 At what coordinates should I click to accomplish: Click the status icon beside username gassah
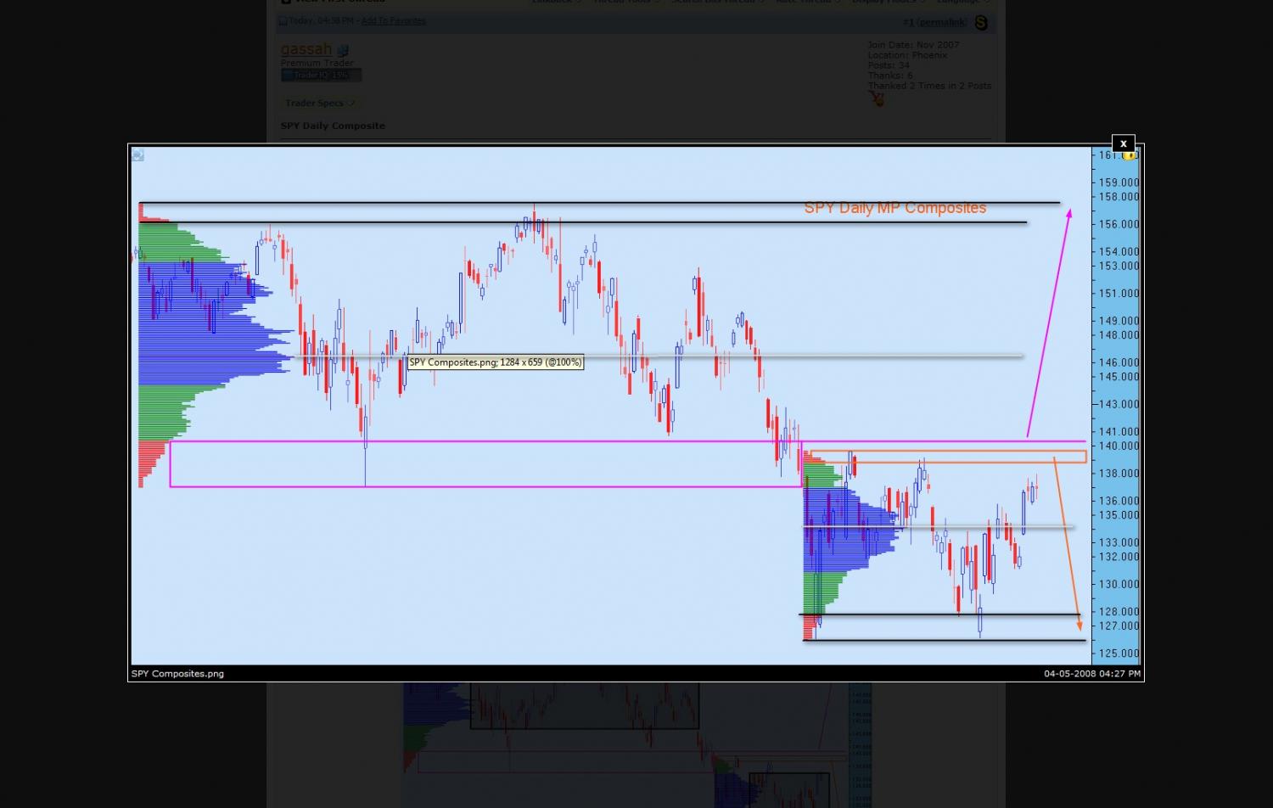(343, 51)
